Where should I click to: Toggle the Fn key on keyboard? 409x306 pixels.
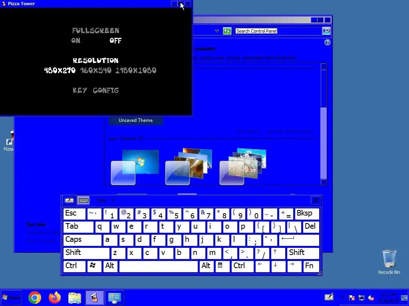pyautogui.click(x=311, y=266)
